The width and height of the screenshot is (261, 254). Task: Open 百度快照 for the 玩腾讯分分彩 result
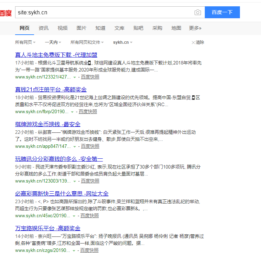point(90,181)
